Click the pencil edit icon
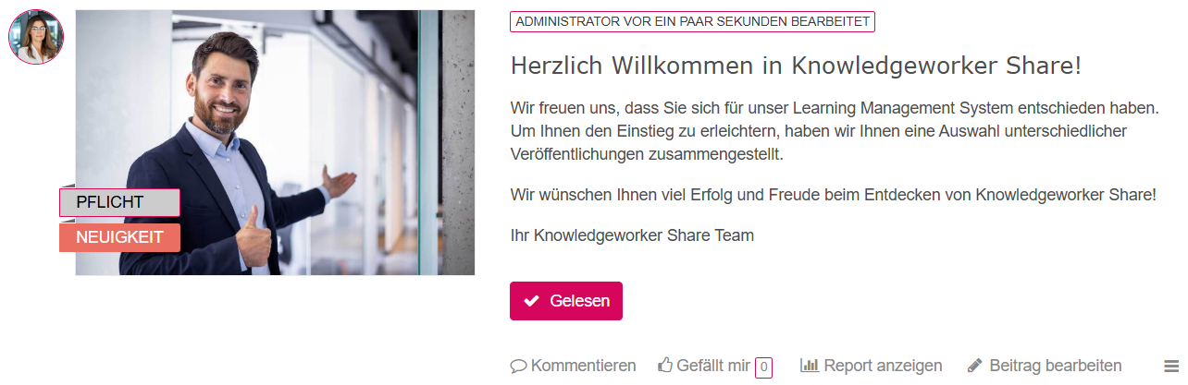The width and height of the screenshot is (1188, 385). point(974,366)
